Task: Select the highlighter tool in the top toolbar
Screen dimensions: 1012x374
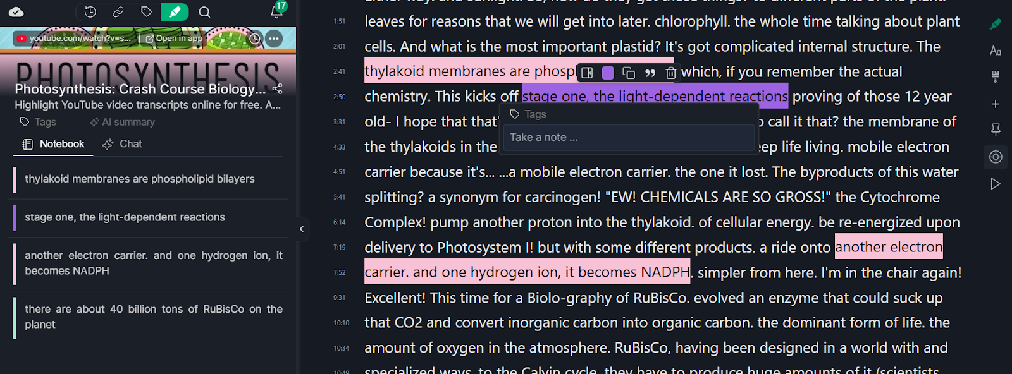Action: point(175,12)
